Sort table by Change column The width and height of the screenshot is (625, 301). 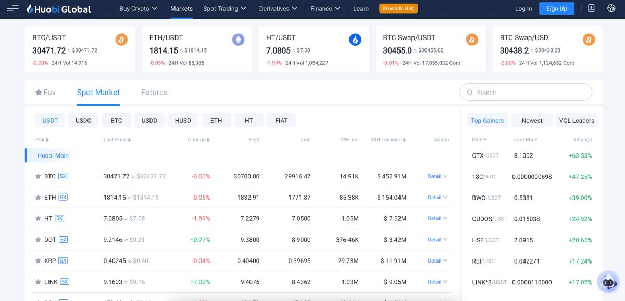click(x=199, y=139)
